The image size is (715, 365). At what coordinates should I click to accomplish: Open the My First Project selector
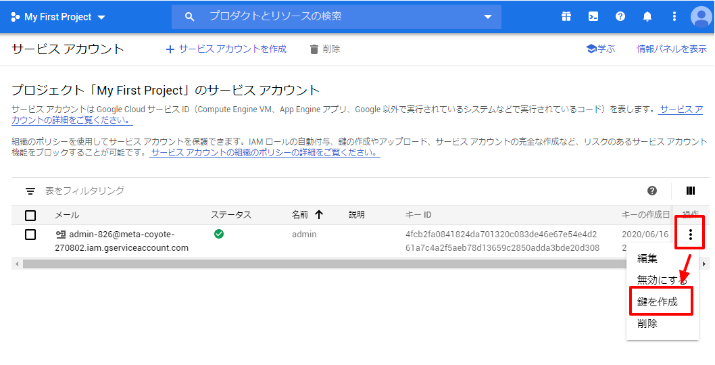pyautogui.click(x=58, y=17)
